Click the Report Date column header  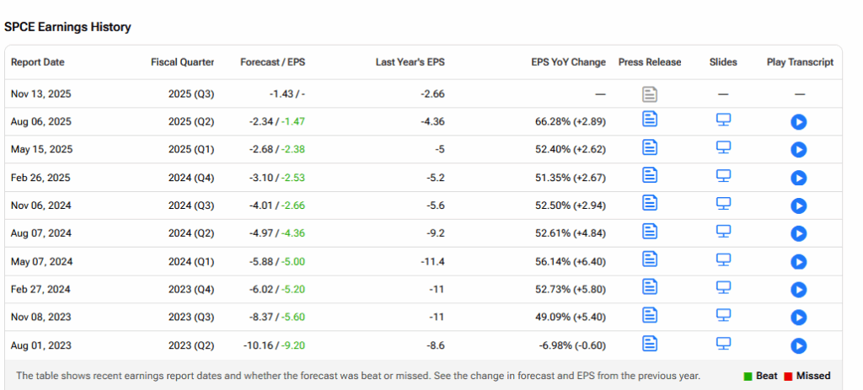[38, 62]
